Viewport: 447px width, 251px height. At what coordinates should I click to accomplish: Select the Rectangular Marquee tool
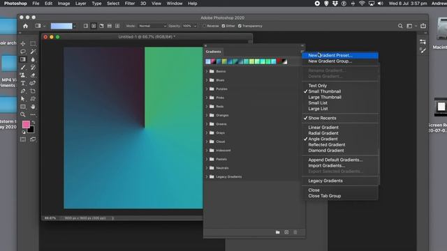pos(33,43)
